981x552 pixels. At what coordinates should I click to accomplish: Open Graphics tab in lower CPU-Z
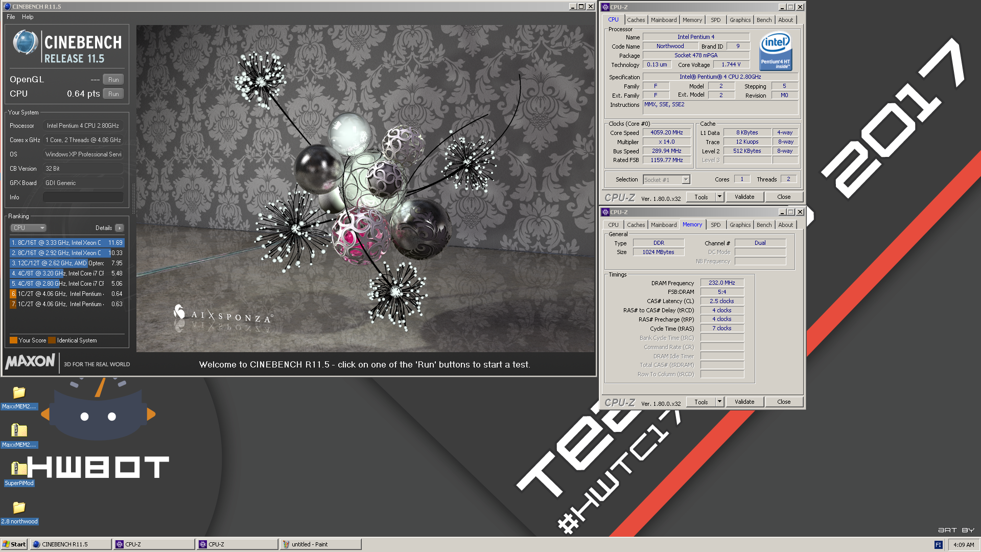(740, 225)
